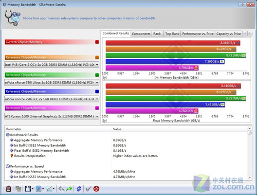Click the grey checkmark OK icon

point(88,189)
